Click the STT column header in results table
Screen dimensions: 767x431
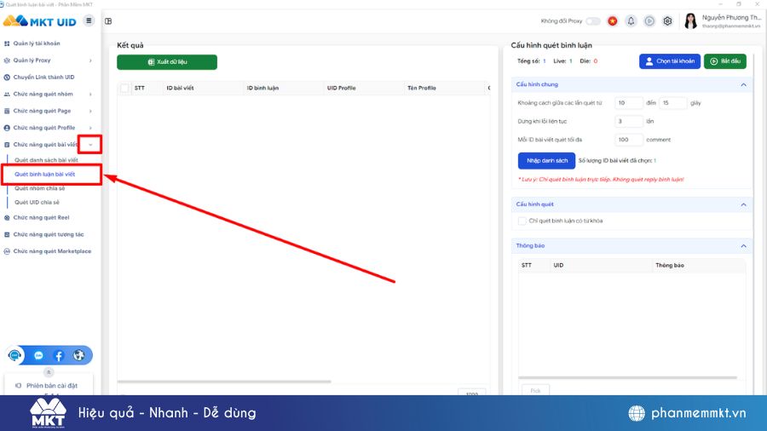tap(140, 88)
